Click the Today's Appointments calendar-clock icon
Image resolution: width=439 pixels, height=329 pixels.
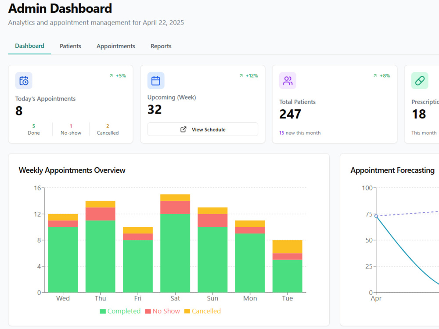24,81
